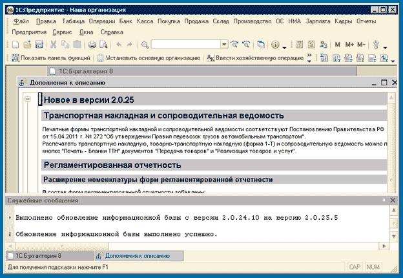
Task: Open the Файл menu
Action: point(19,21)
